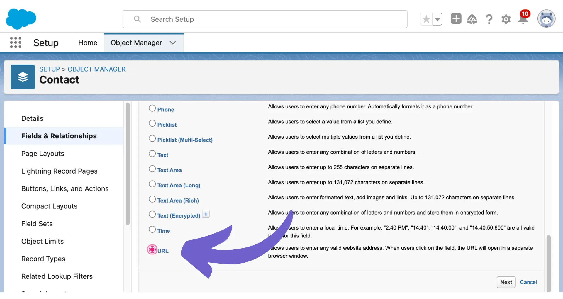This screenshot has width=563, height=299.
Task: Open the Global Actions plus icon
Action: coord(456,19)
